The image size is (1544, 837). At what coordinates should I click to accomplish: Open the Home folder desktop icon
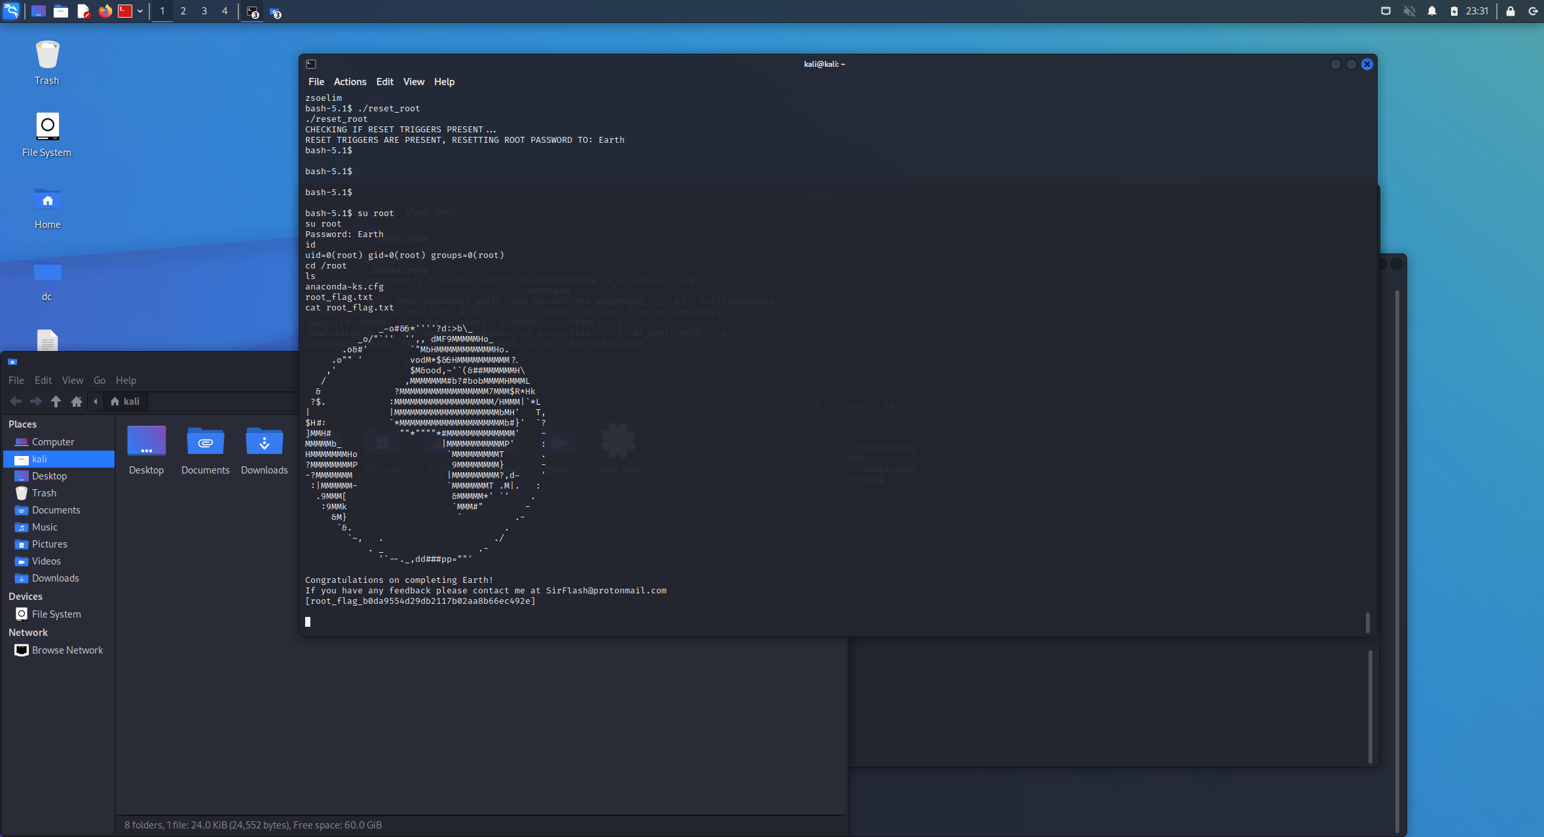[x=47, y=208]
